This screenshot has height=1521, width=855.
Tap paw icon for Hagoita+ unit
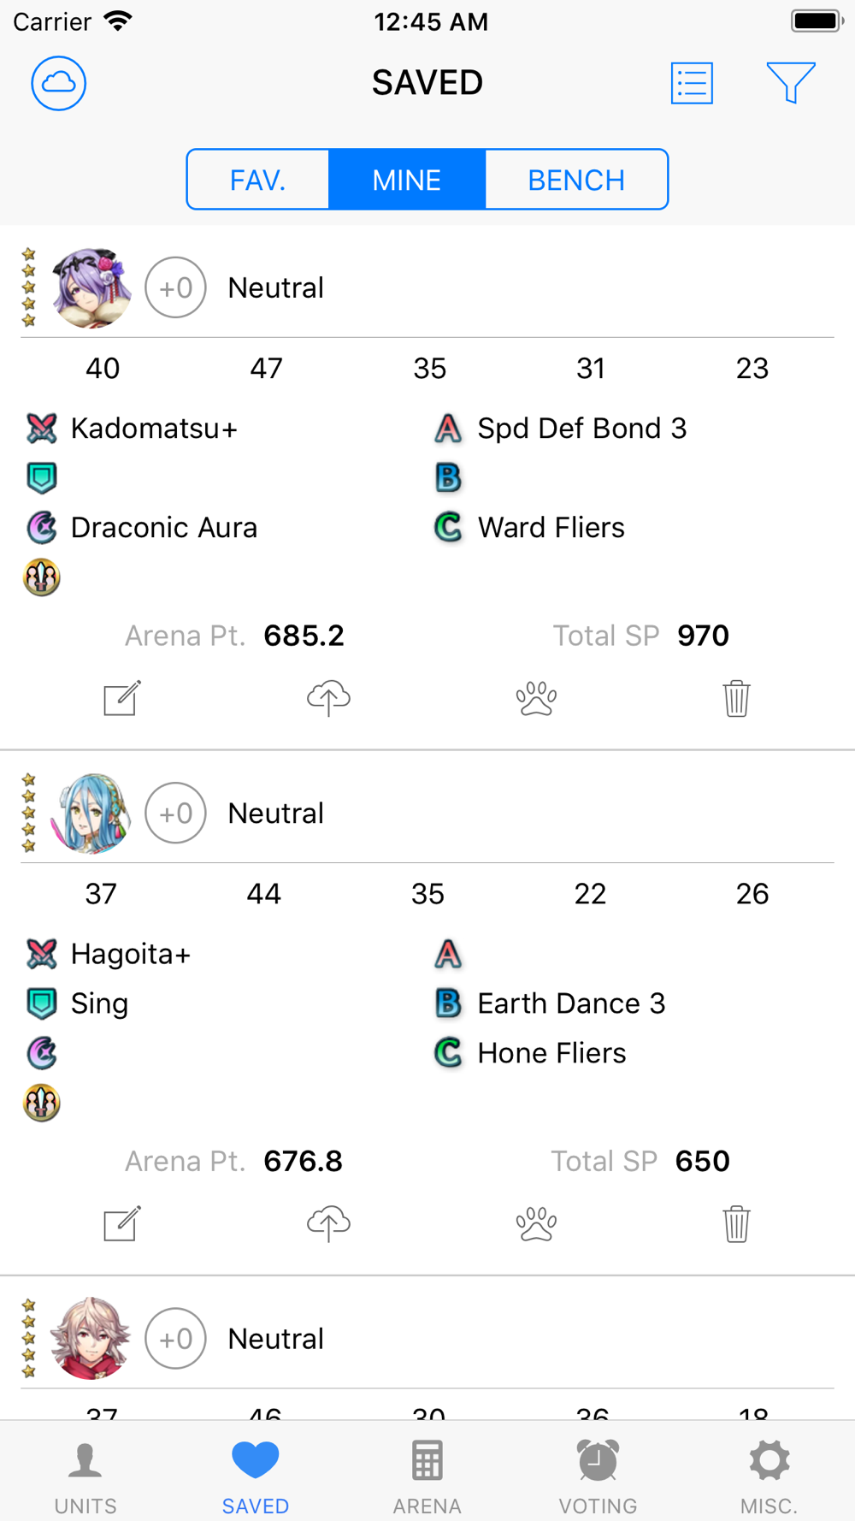[536, 1223]
